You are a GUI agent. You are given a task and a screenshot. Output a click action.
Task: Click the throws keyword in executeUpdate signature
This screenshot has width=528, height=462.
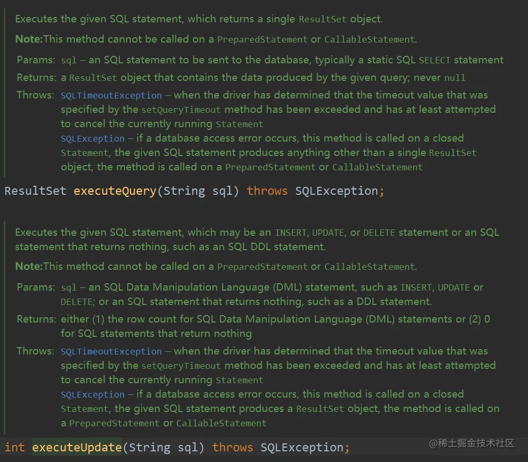232,447
